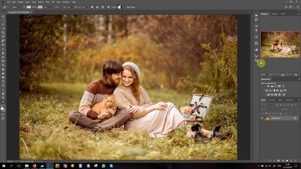
Task: Switch to the Paths tab
Action: tap(280, 100)
